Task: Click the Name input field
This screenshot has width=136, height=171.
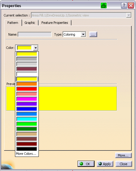Action: pos(35,34)
